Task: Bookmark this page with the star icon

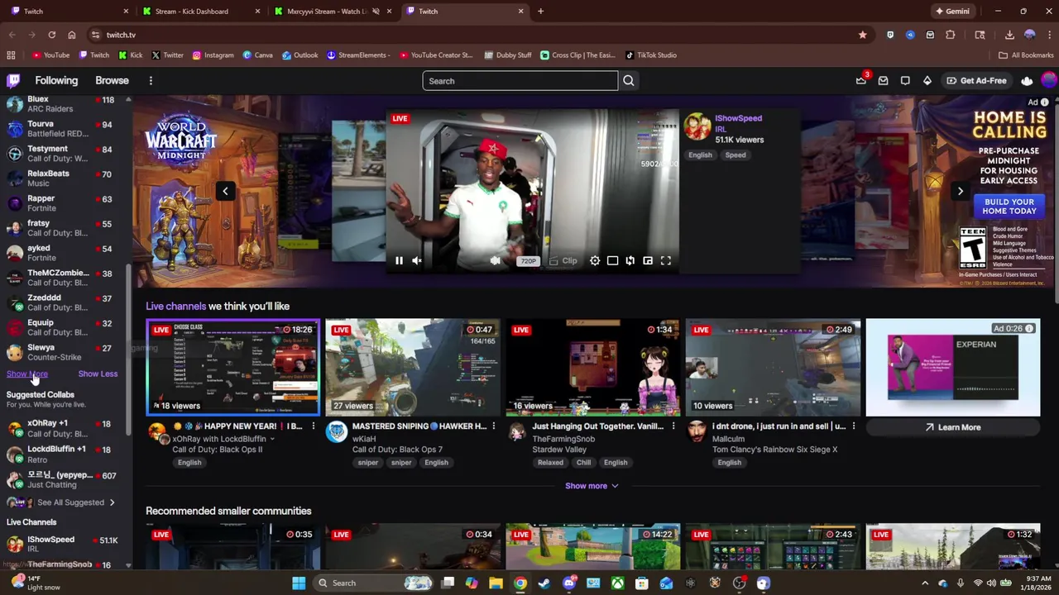Action: click(863, 35)
